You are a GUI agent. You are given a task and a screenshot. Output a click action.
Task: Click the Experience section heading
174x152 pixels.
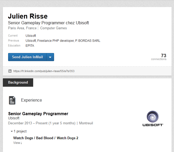[x=32, y=100]
